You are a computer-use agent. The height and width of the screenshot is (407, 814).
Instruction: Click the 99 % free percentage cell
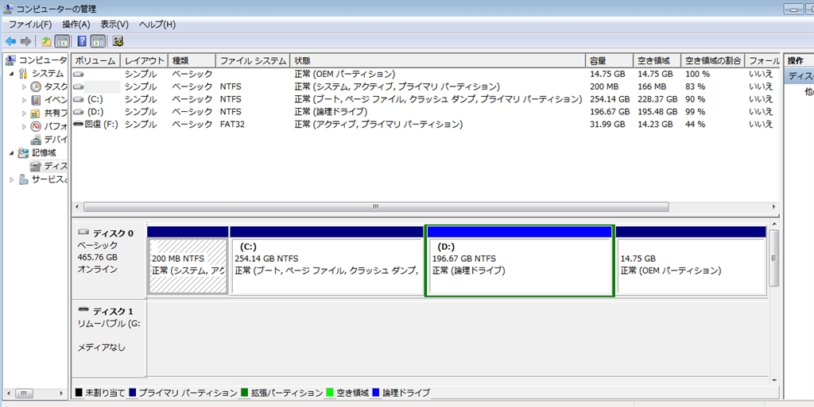click(695, 112)
